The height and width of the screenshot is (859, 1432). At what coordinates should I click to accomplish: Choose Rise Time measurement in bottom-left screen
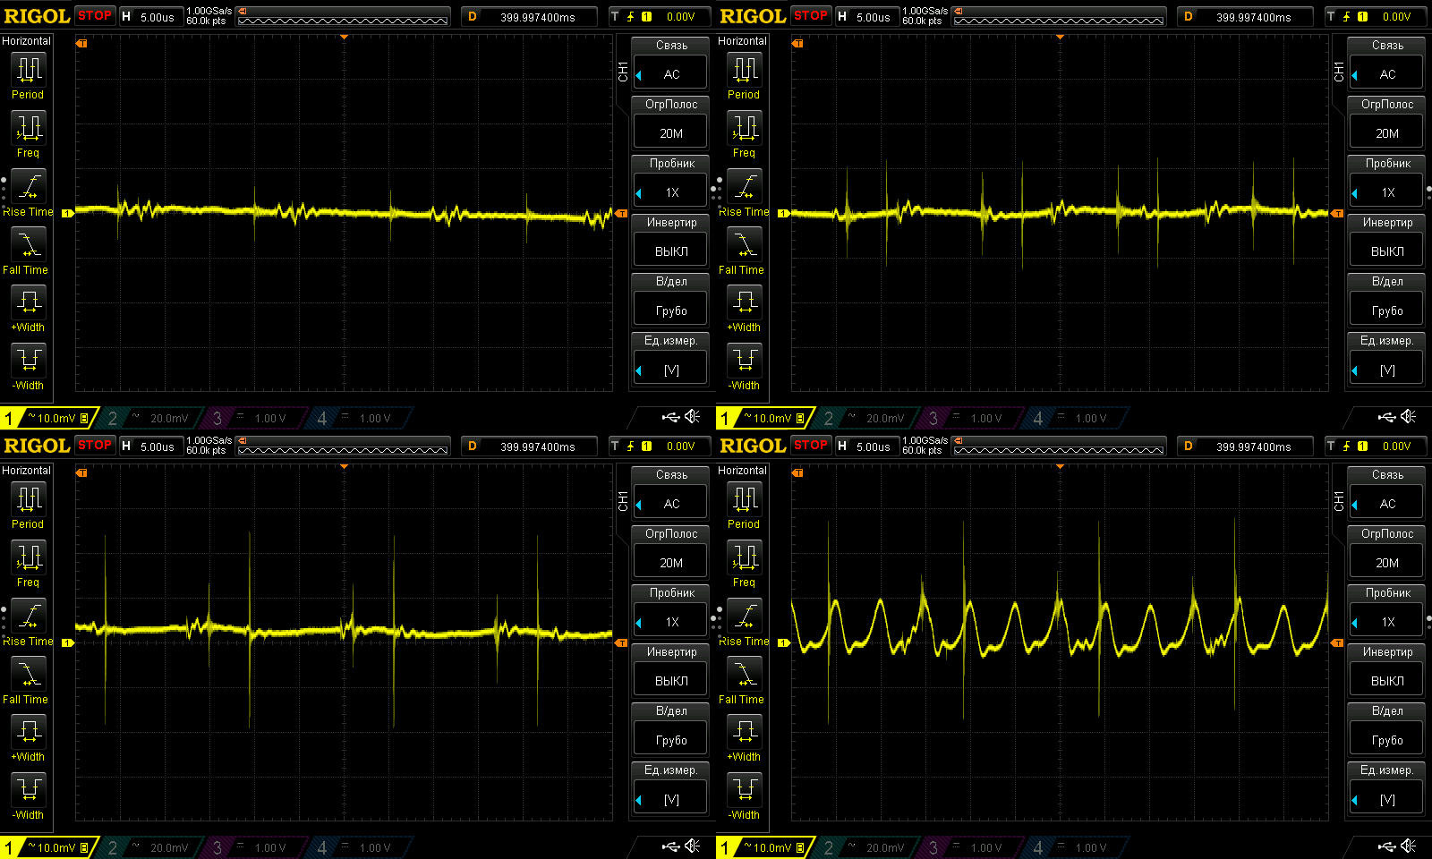(x=29, y=623)
